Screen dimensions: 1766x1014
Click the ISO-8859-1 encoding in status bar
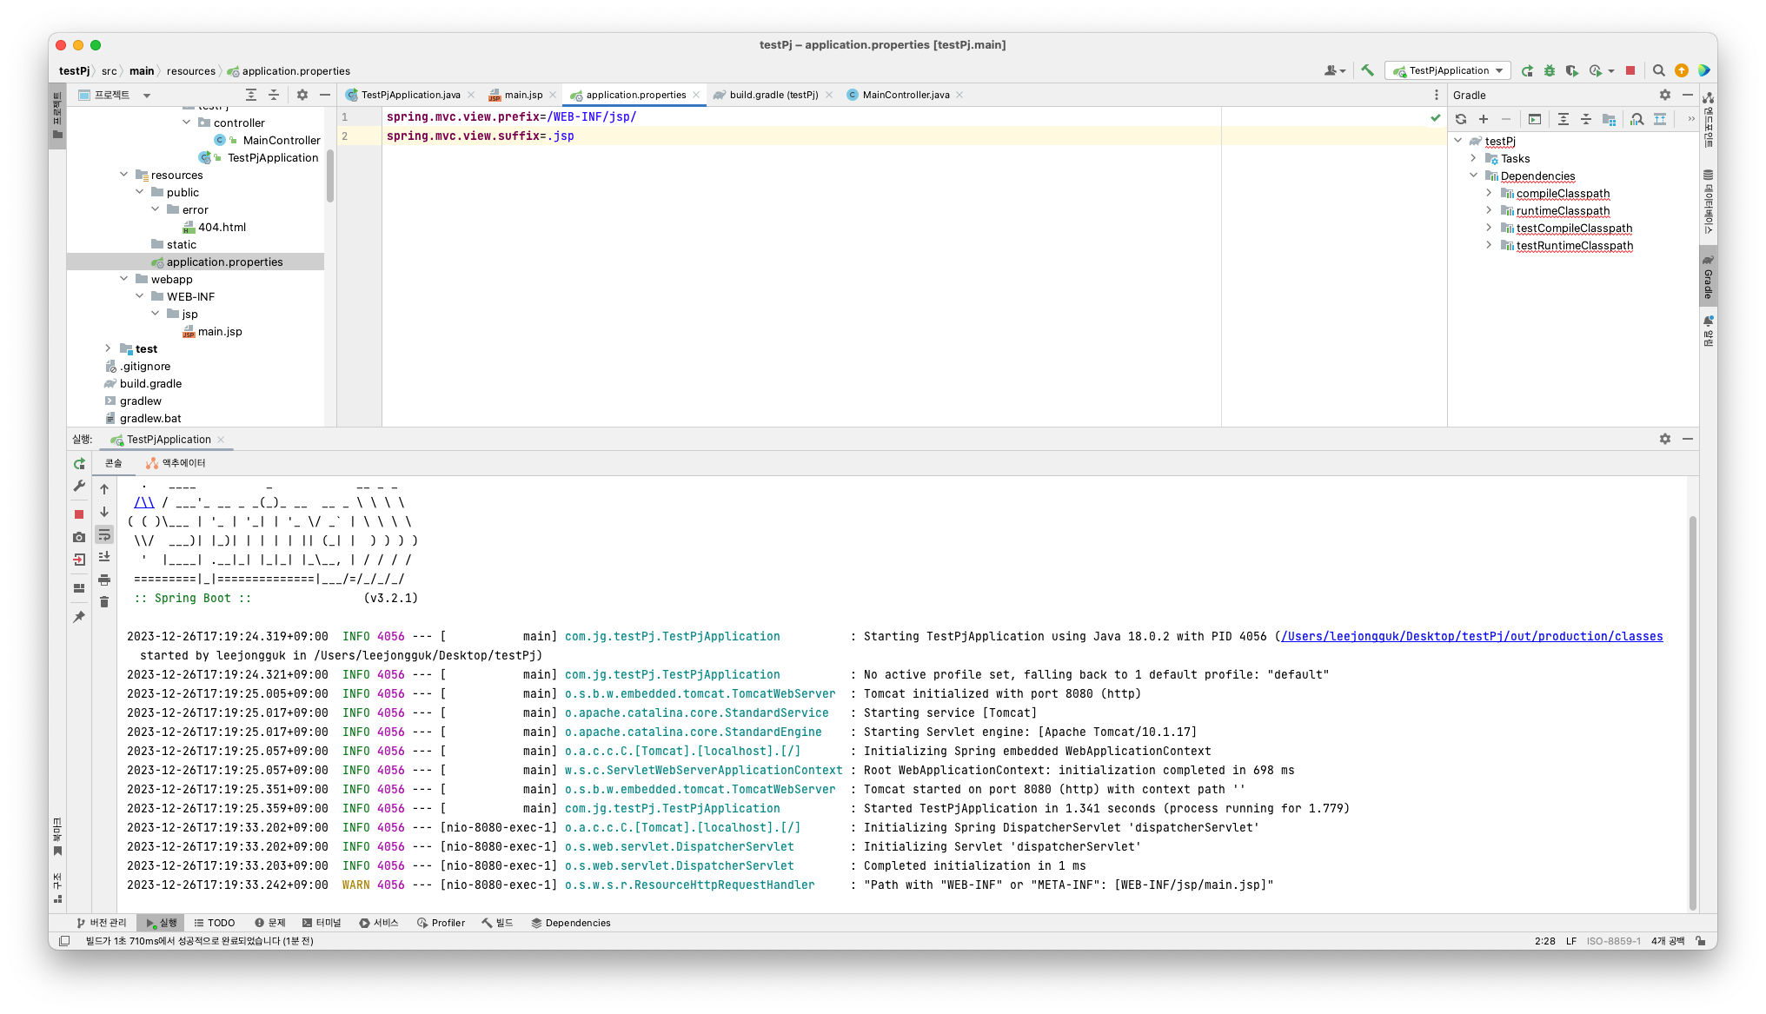1614,941
